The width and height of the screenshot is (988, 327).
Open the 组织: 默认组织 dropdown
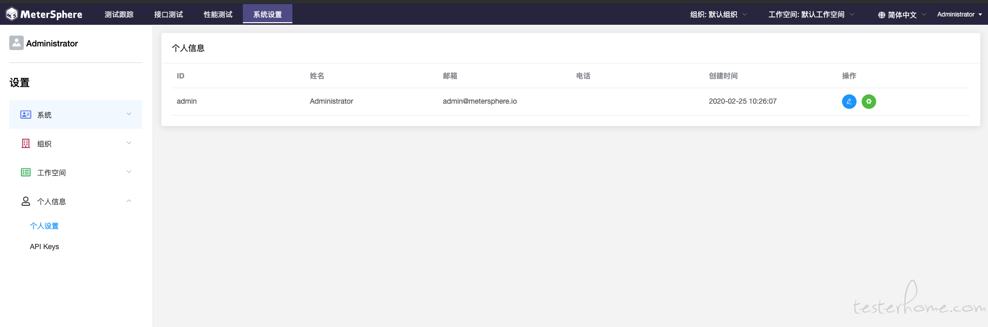(x=718, y=14)
